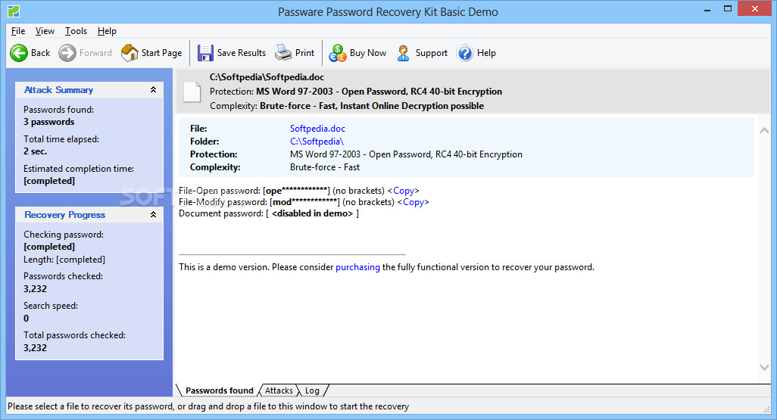Switch to the Attacks tab
The height and width of the screenshot is (420, 777).
pyautogui.click(x=279, y=390)
